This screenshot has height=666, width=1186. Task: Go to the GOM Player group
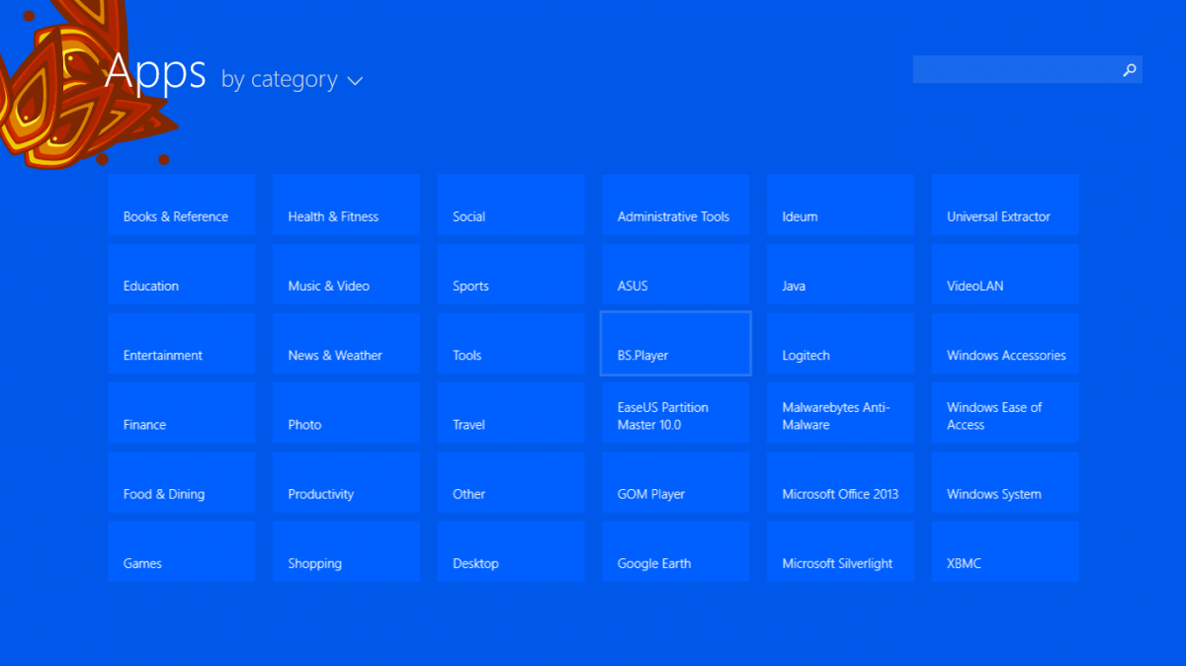676,481
